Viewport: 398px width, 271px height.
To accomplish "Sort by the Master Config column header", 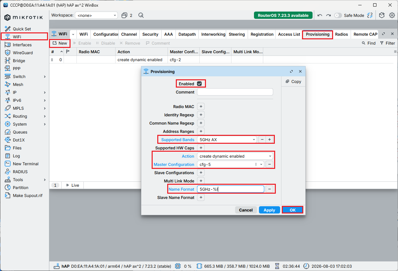I will point(183,52).
